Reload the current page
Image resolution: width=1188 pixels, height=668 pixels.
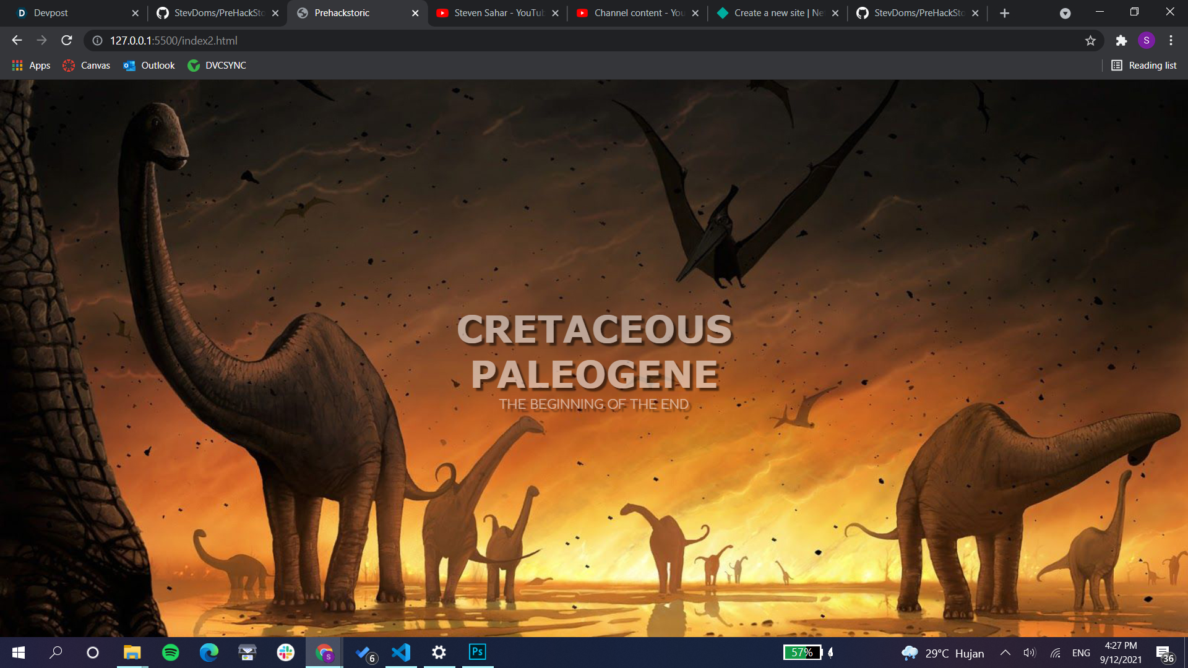67,40
